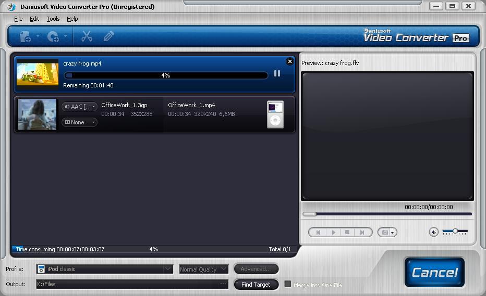This screenshot has width=486, height=296.
Task: Select the OfficeWork_1 video thumbnail
Action: point(37,114)
